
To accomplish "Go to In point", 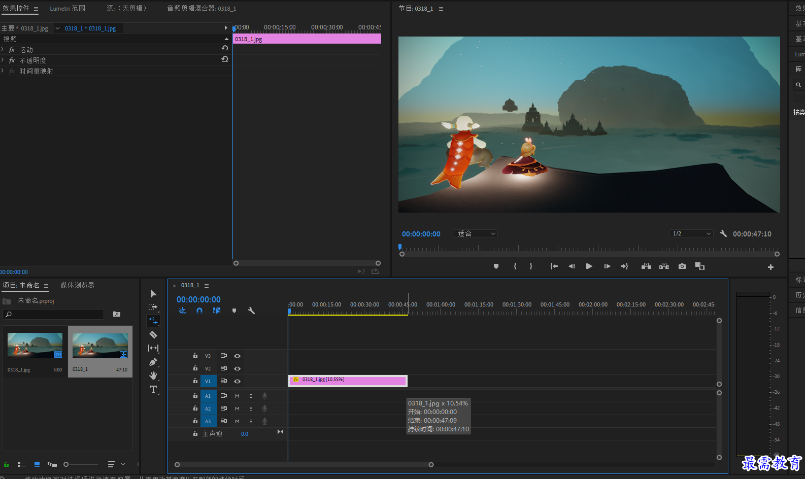I will click(x=554, y=266).
